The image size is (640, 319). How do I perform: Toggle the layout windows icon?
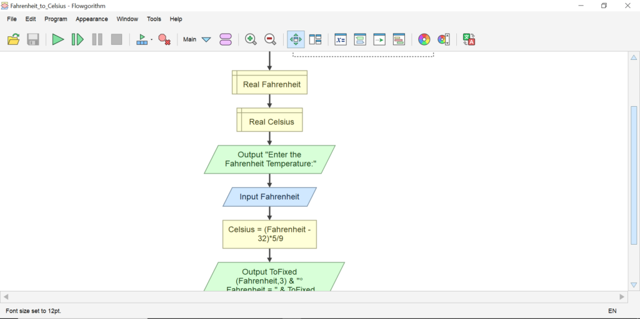tap(316, 40)
